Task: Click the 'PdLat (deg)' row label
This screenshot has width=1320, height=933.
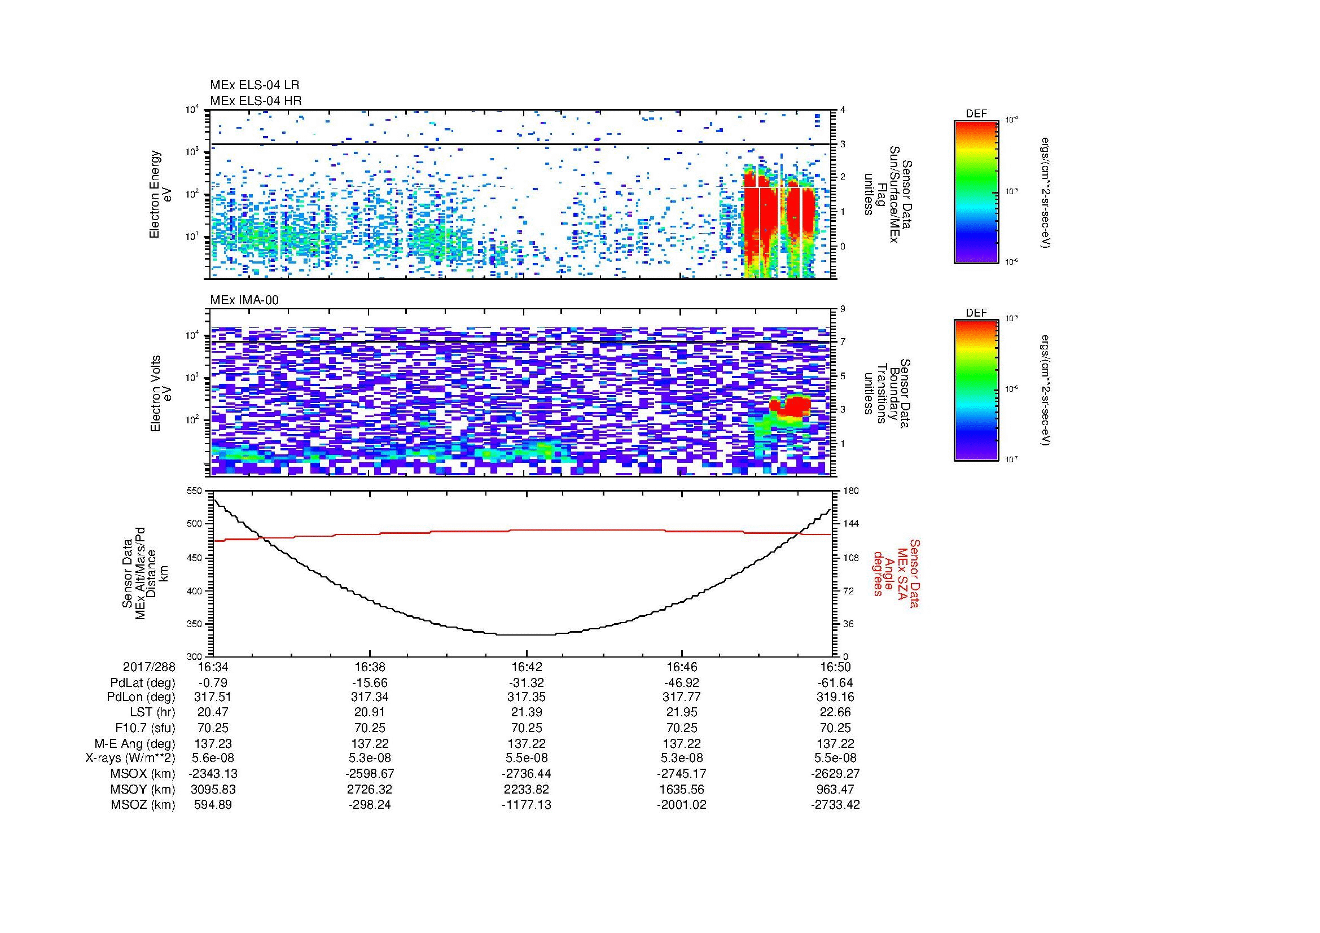Action: [143, 683]
